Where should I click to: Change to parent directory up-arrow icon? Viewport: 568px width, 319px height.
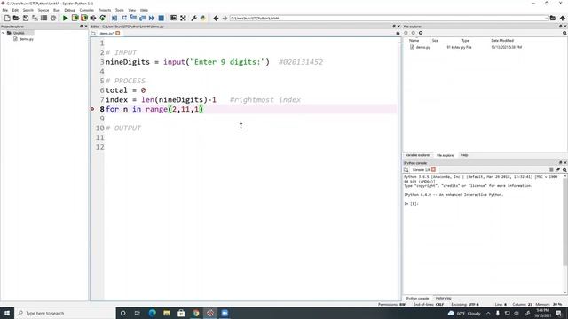point(562,18)
